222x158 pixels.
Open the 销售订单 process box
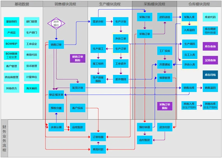point(56,45)
